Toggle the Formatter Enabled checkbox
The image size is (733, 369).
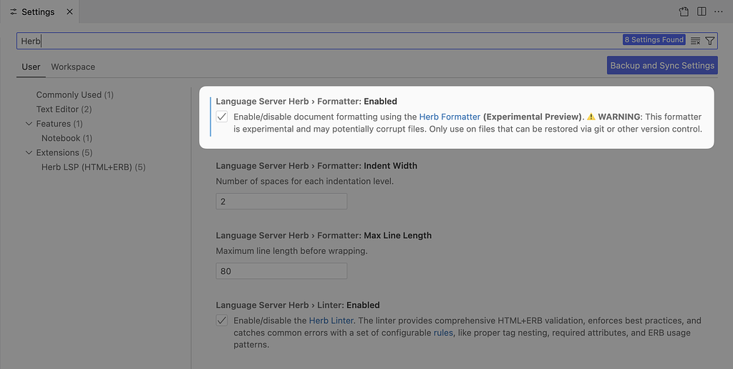(222, 117)
